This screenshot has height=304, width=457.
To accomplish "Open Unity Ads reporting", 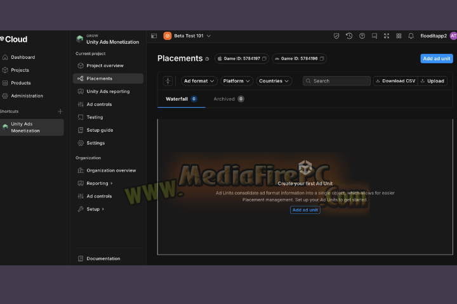I will click(x=108, y=91).
